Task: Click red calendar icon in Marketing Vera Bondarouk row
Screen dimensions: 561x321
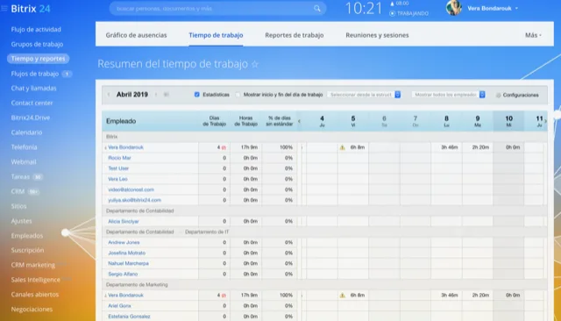Action: click(x=224, y=296)
